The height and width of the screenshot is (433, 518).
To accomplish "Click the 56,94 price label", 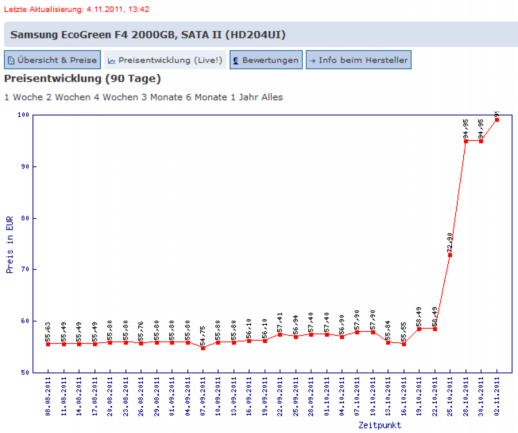I will pos(296,325).
